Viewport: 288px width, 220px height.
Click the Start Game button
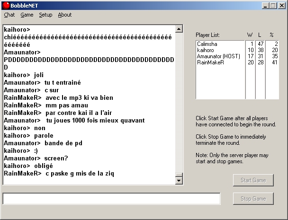[x=253, y=180]
